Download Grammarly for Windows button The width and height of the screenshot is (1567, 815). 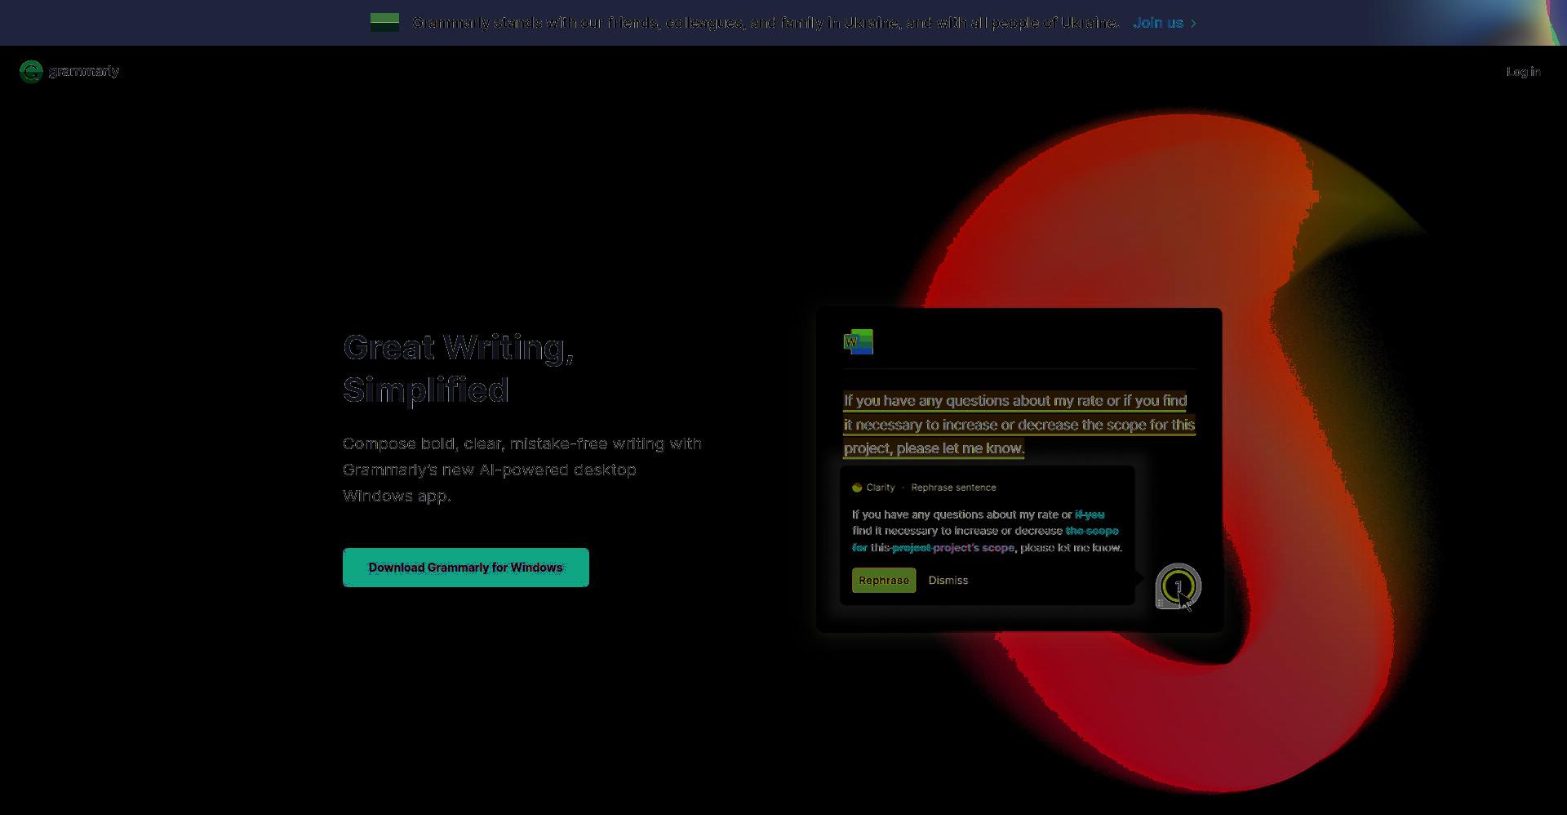465,568
